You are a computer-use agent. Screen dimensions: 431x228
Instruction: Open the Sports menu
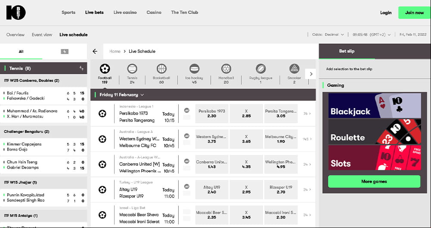68,12
